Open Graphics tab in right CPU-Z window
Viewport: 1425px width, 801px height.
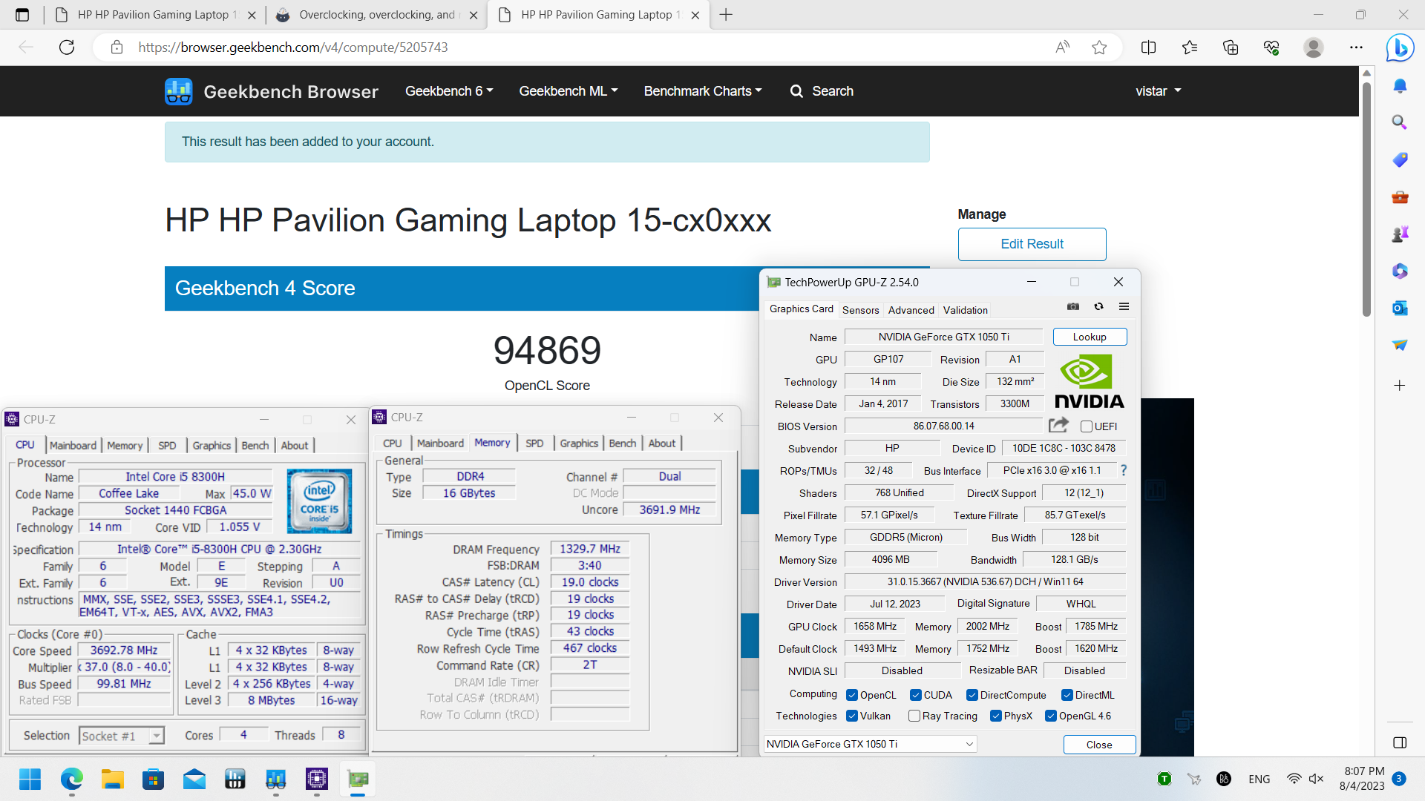[579, 443]
